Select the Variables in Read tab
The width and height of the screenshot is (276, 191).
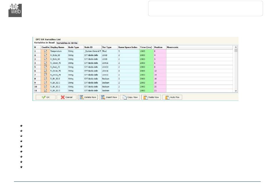click(44, 43)
